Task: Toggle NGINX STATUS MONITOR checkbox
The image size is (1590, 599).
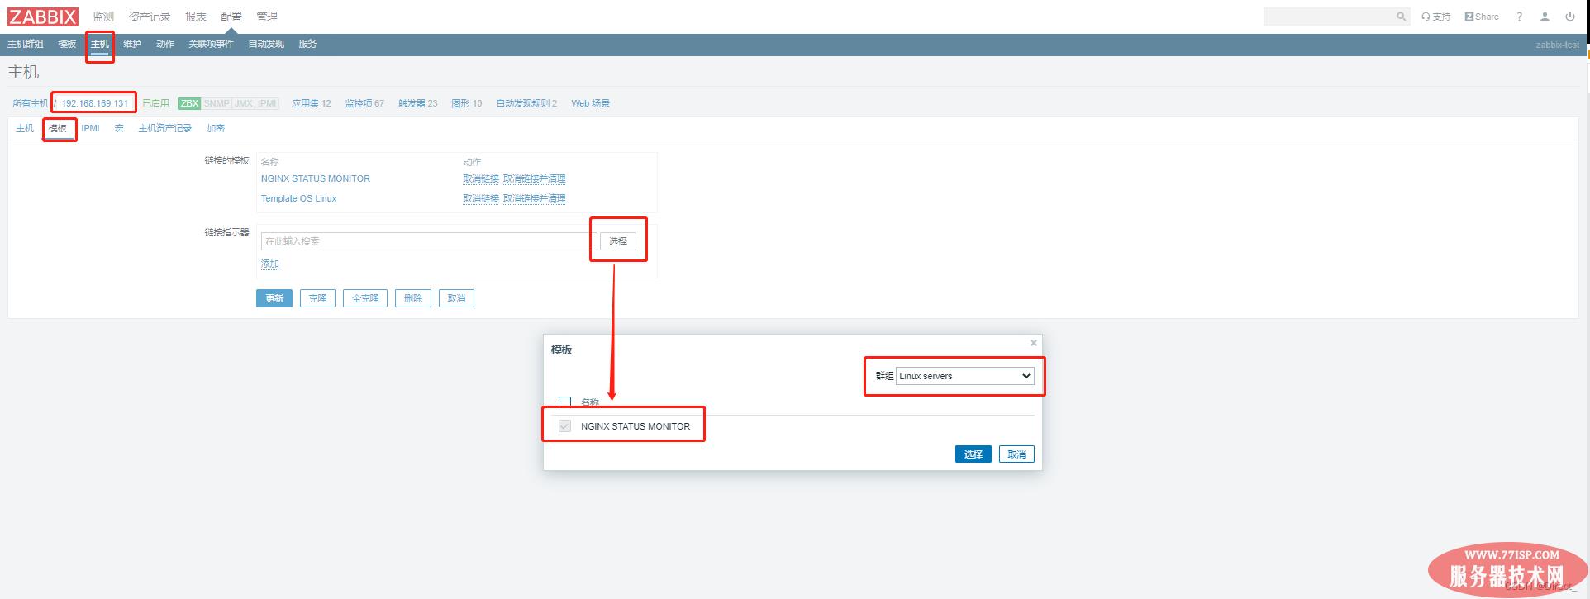Action: pos(565,426)
